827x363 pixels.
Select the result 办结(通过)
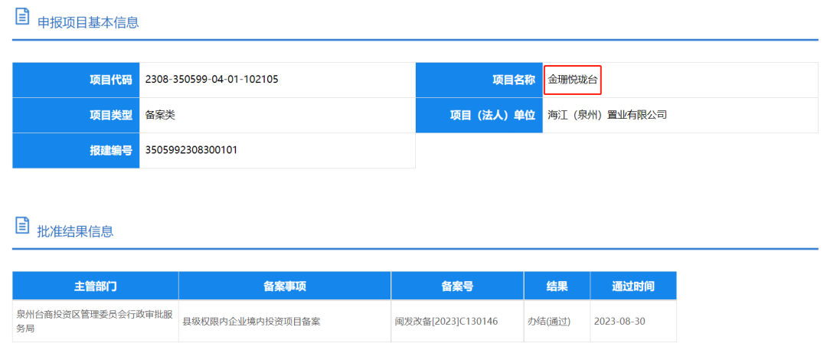point(549,322)
